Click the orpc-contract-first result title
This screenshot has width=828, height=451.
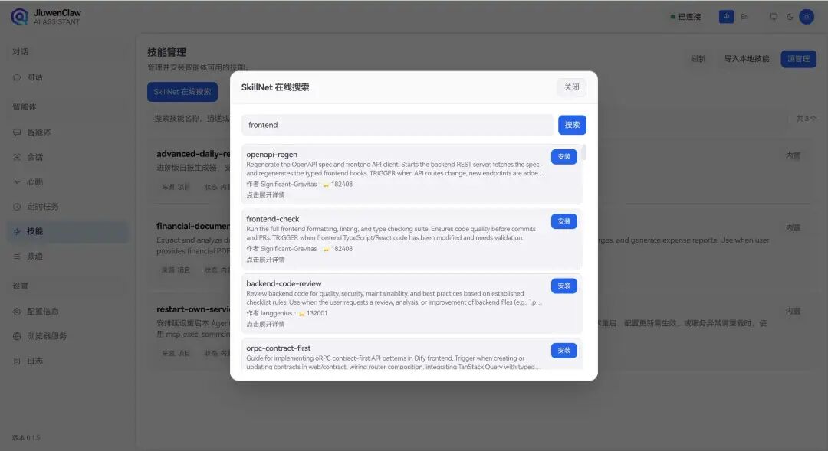[278, 348]
